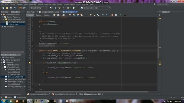Open the File menu

pos(2,5)
